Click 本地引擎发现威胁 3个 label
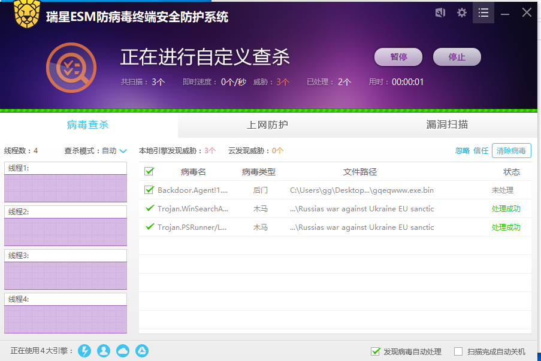541x361 pixels. coord(177,151)
